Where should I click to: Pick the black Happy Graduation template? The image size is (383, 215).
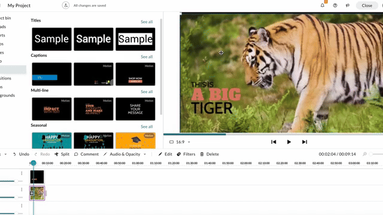93,141
